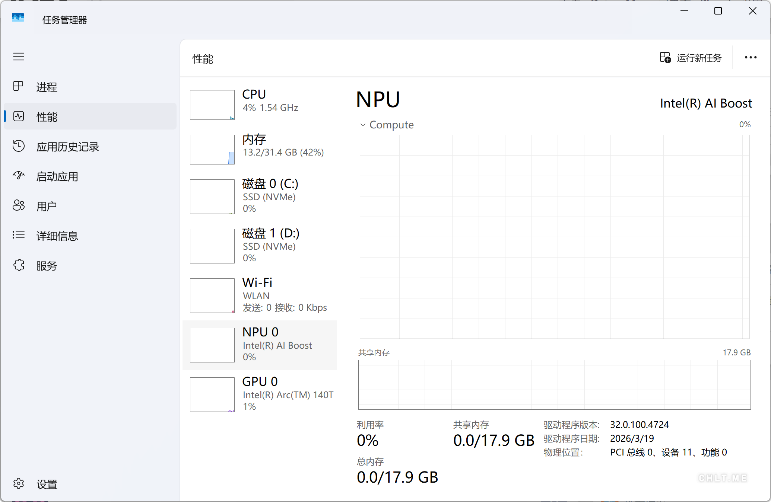Open 设置 gear icon at bottom
Image resolution: width=771 pixels, height=502 pixels.
point(19,483)
